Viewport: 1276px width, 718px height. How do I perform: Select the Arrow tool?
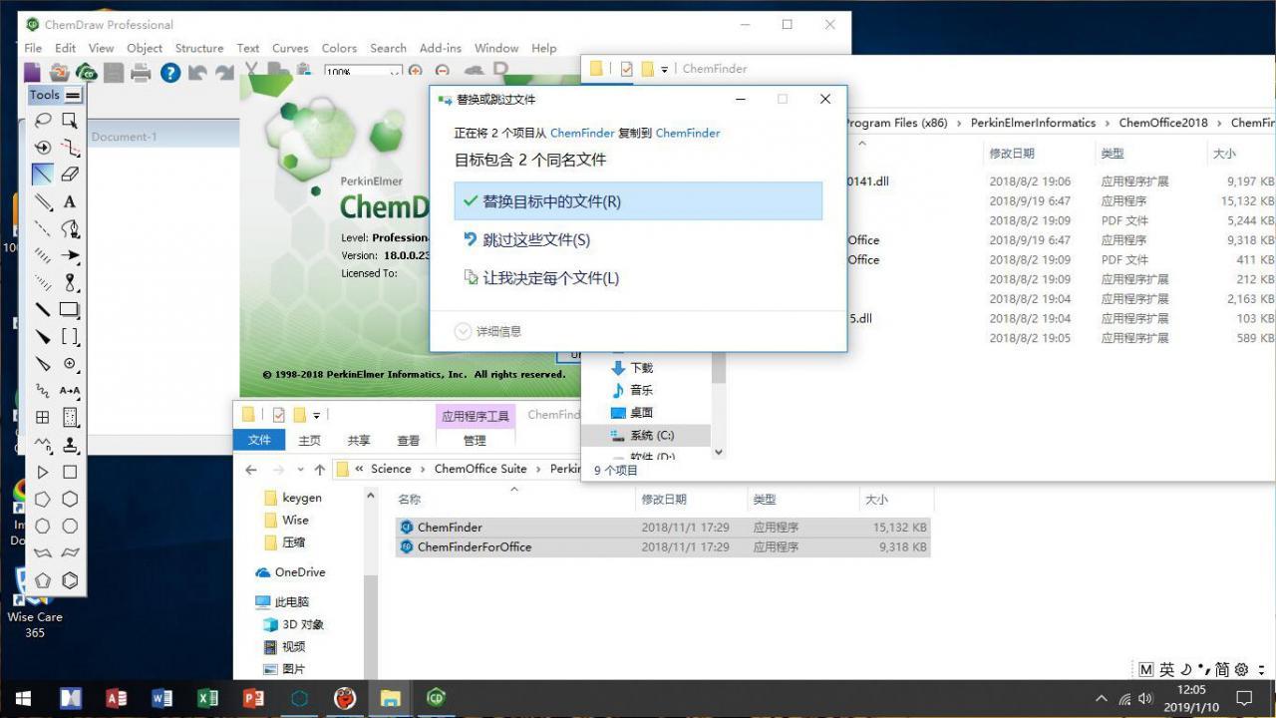70,255
